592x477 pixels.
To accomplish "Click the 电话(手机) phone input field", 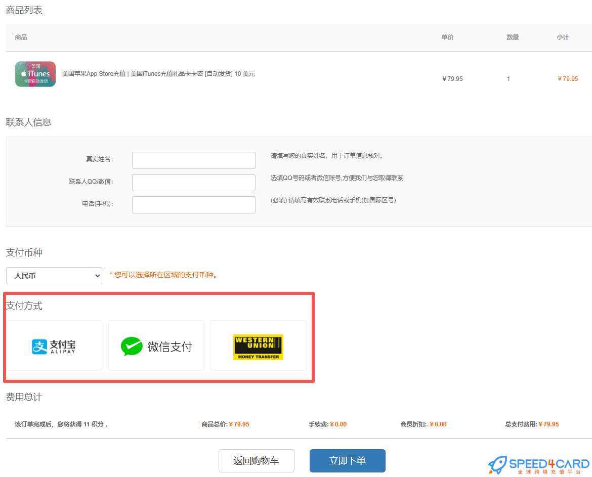I will point(193,204).
